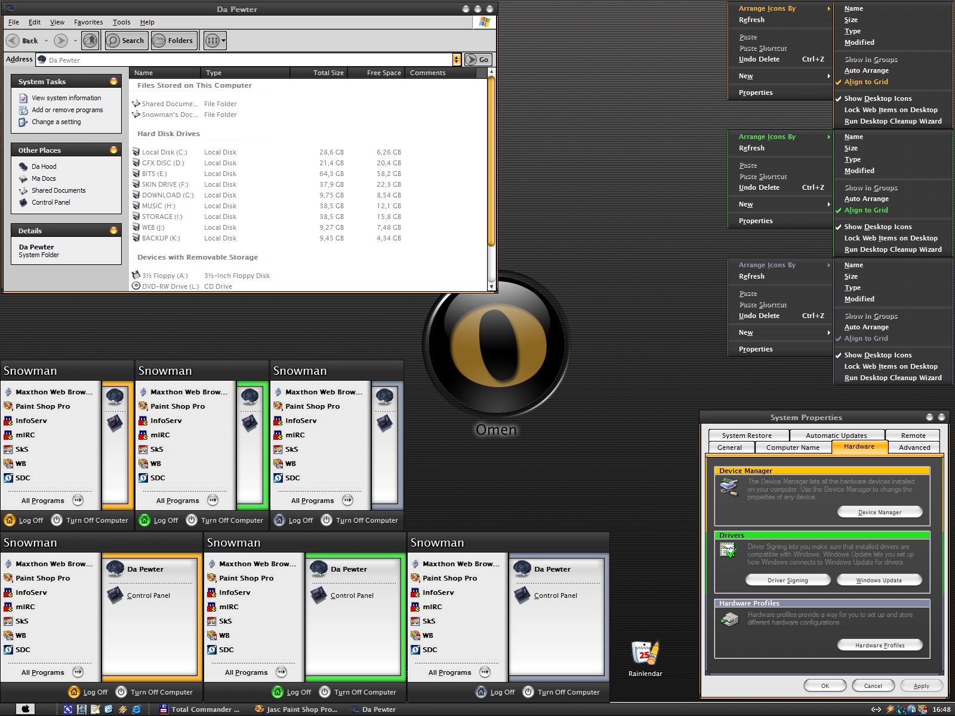Screen dimensions: 955x716
Task: Switch to Jasc Paint Shop Pro taskbar button
Action: click(296, 709)
